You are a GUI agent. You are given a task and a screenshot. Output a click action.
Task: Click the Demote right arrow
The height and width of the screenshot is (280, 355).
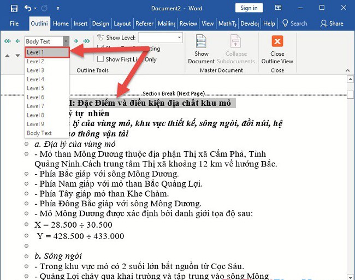pos(75,41)
